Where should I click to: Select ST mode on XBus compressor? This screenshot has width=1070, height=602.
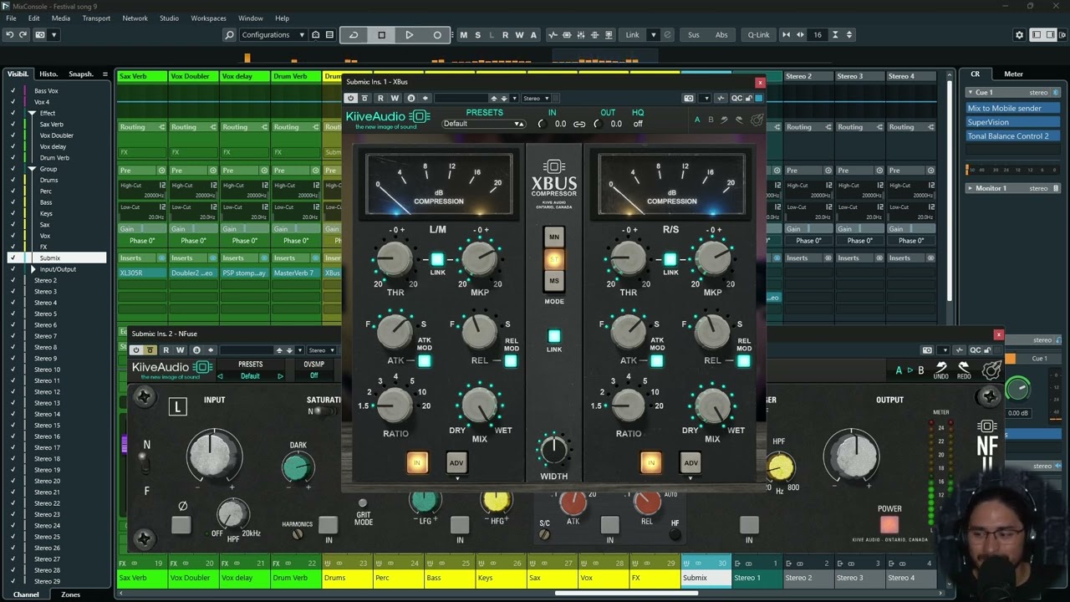tap(554, 259)
